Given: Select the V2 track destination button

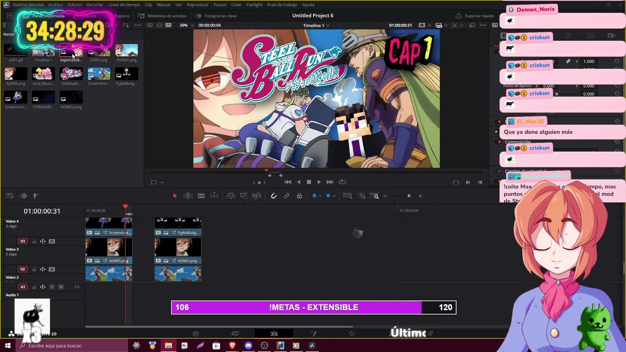Looking at the screenshot, I should click(x=22, y=269).
